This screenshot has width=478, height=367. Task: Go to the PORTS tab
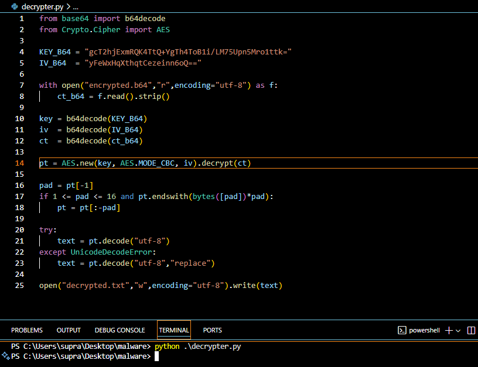212,330
